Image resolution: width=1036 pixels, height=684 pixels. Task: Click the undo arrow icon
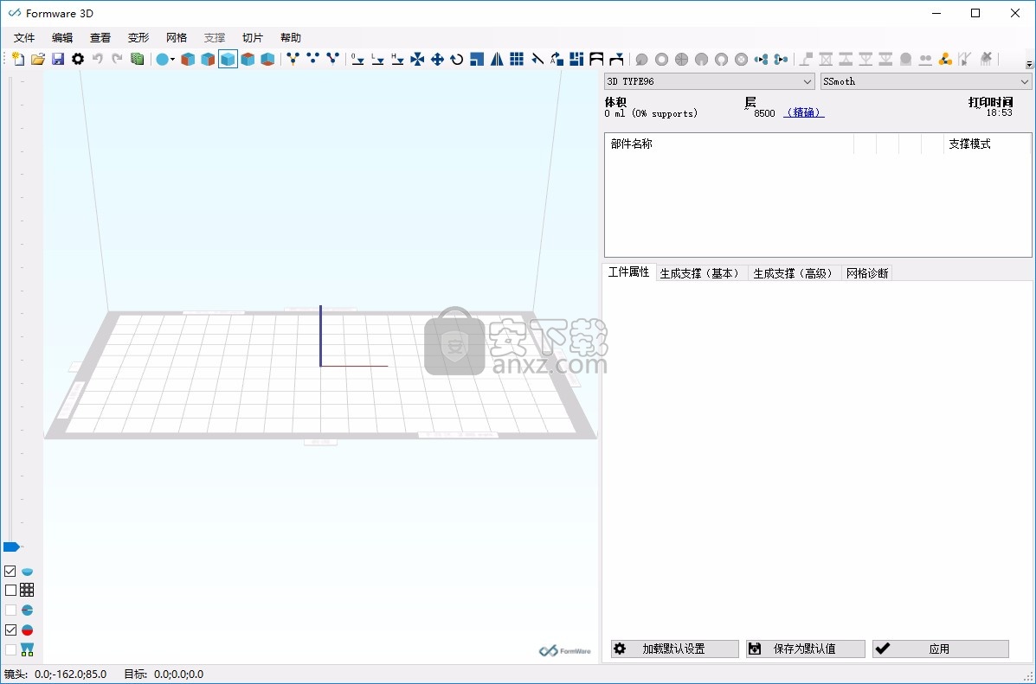[98, 59]
